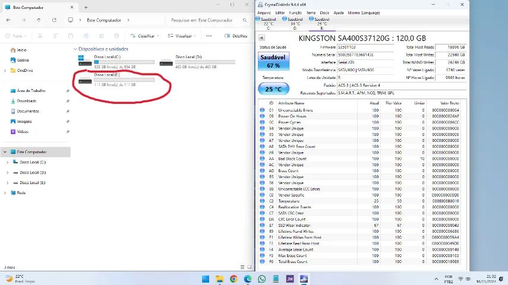The height and width of the screenshot is (285, 508).
Task: Open the Classificar sort dropdown
Action: [x=144, y=36]
